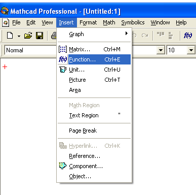Viewport: 196px width, 195px height.
Task: Click the New worksheet icon
Action: pos(10,36)
